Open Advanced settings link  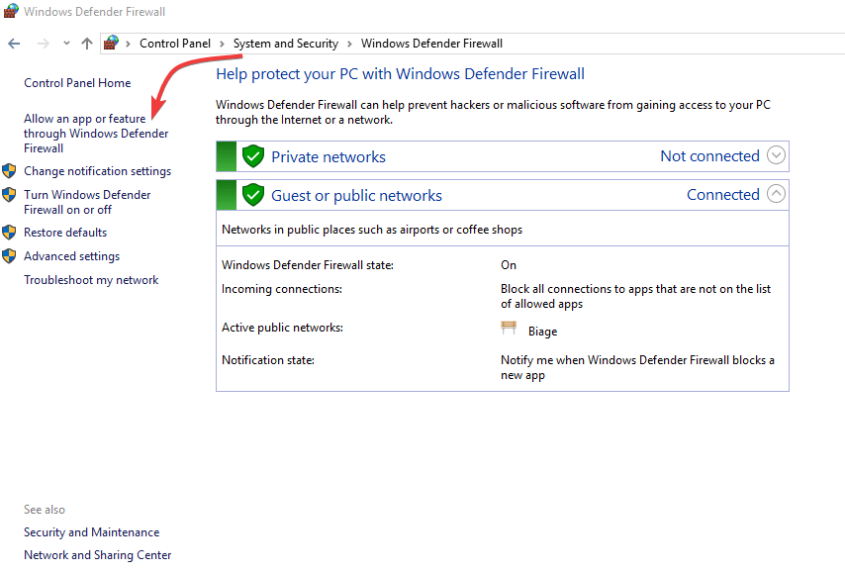click(x=71, y=256)
